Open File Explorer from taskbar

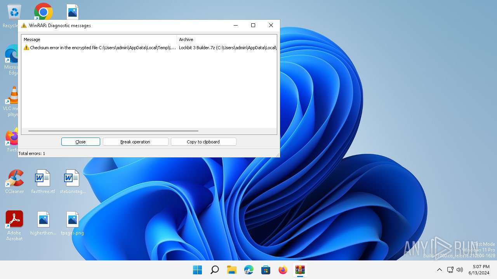[232, 270]
